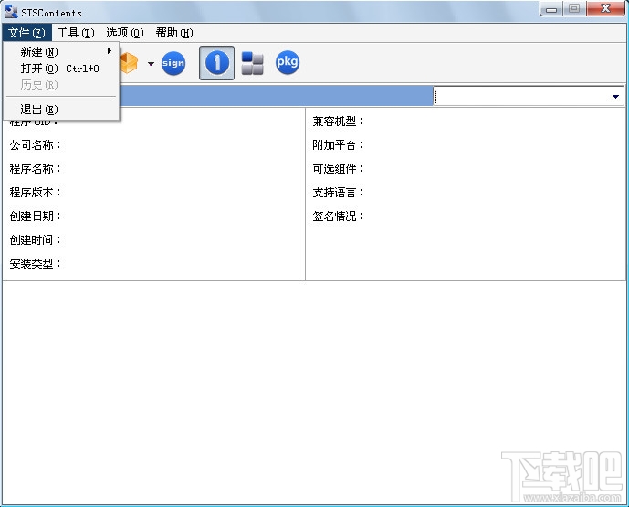This screenshot has width=629, height=507.
Task: Expand the 新建(N) submenu
Action: pyautogui.click(x=61, y=52)
